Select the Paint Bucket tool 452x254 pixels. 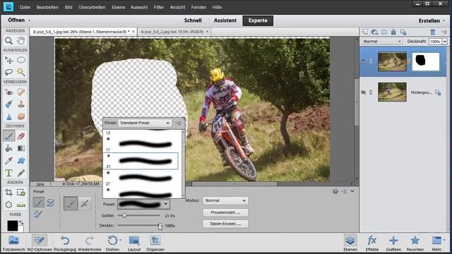(8, 148)
